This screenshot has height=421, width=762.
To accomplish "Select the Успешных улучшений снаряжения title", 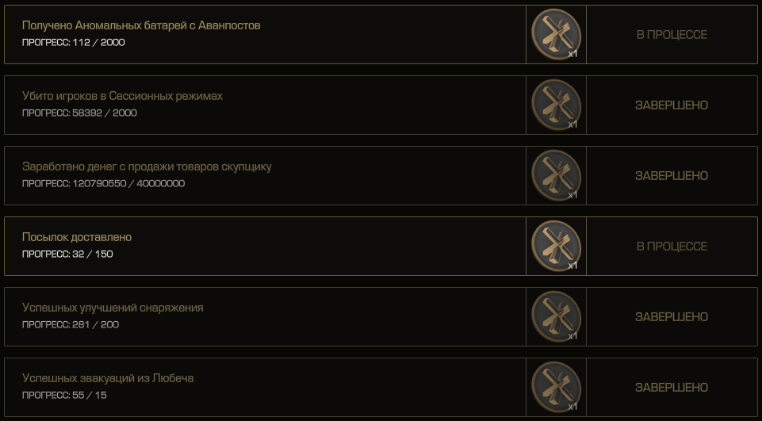I will click(113, 308).
